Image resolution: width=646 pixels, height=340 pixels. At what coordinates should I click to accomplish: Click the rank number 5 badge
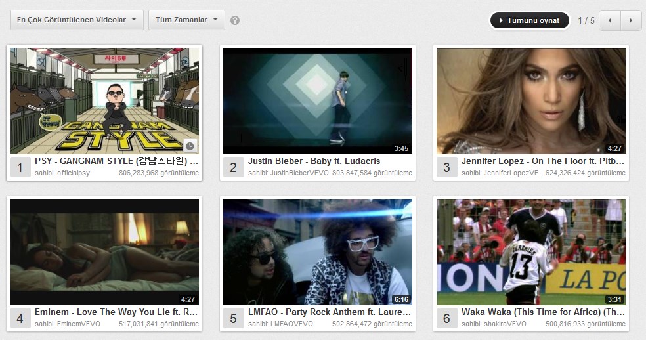click(233, 318)
